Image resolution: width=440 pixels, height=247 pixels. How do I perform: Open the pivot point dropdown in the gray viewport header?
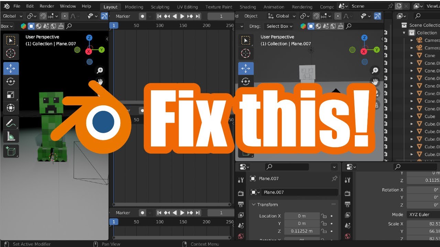pos(305,16)
